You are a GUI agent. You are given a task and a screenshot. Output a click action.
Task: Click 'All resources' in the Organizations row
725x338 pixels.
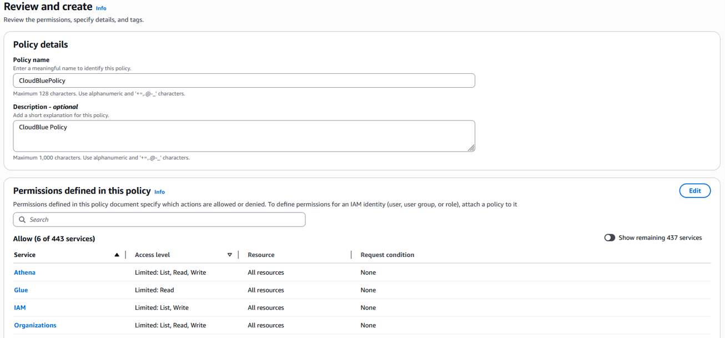coord(266,325)
